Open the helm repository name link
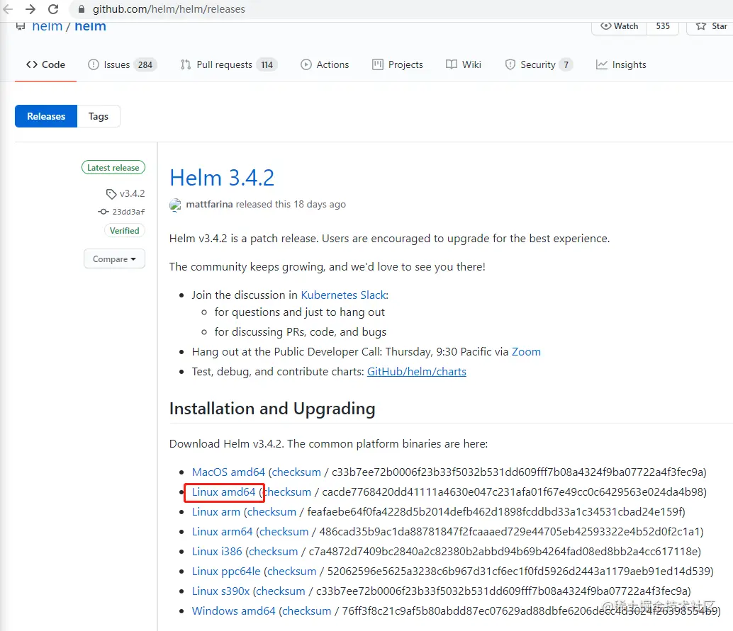 tap(90, 26)
